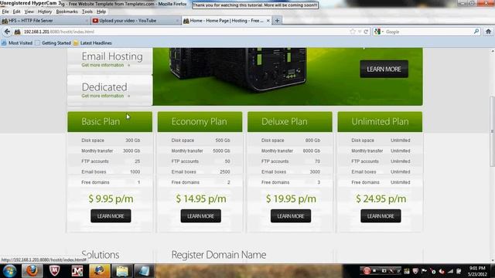Switch to the Upload your video YouTube tab
The width and height of the screenshot is (495, 278).
[136, 21]
